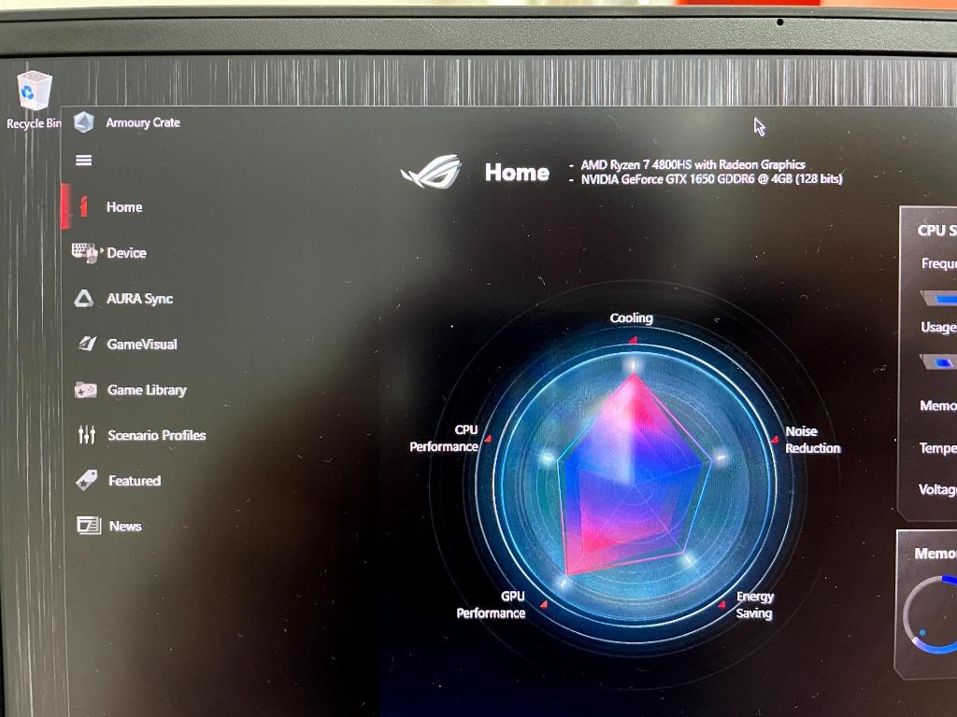Click the CPU frequency bar
The image size is (957, 717).
click(x=938, y=299)
